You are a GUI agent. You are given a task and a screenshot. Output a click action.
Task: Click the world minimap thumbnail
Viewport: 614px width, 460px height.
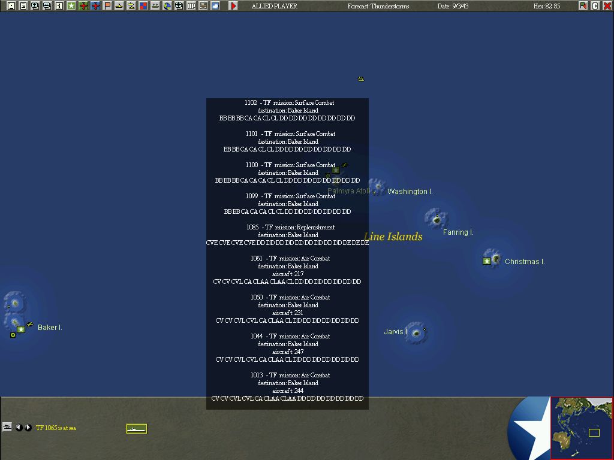(x=582, y=428)
